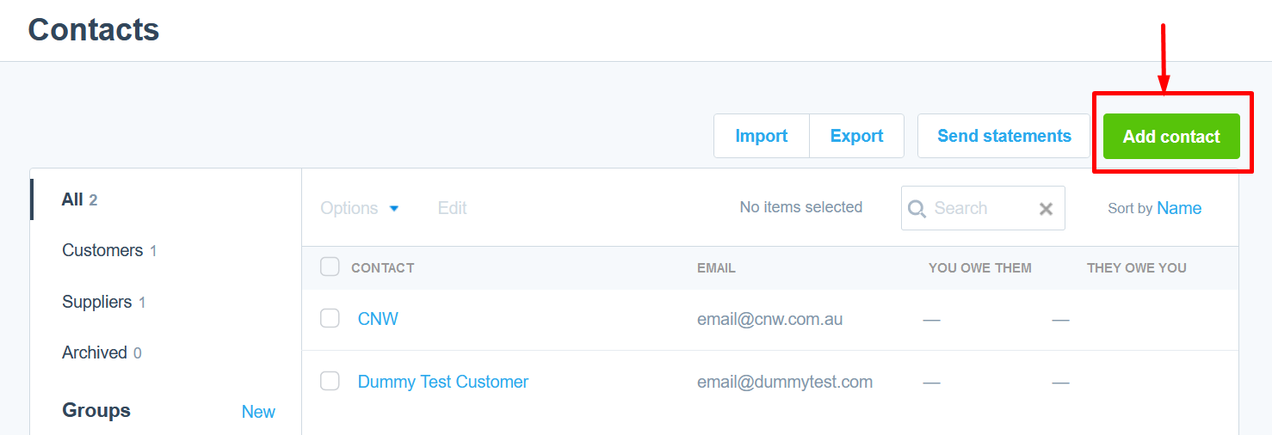The height and width of the screenshot is (435, 1272).
Task: Open Send statements
Action: click(1003, 136)
